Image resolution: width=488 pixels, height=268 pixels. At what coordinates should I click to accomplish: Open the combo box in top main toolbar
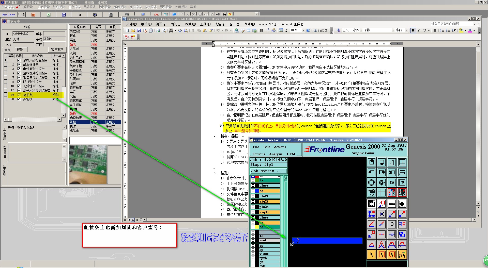coord(257,14)
